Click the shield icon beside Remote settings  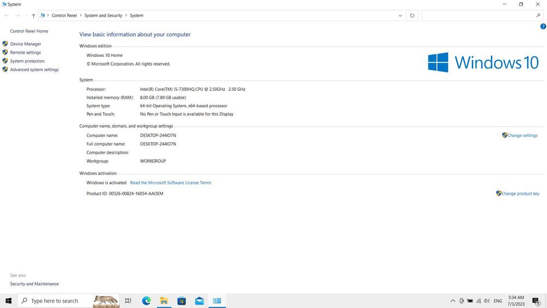point(5,53)
